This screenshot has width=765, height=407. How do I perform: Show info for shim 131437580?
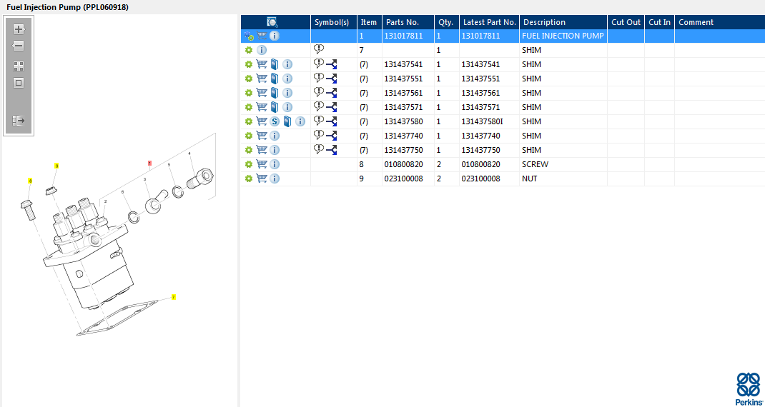coord(300,121)
